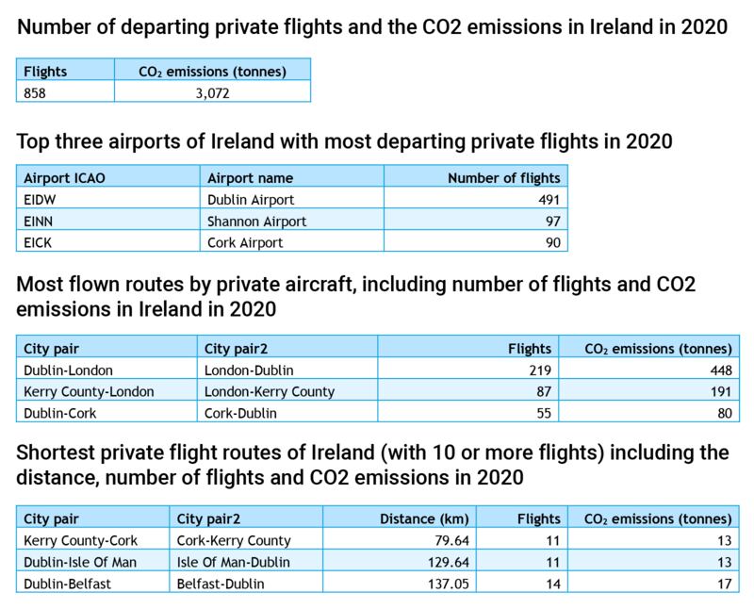Select the Dublin Airport cell
This screenshot has height=609, width=754.
[x=251, y=199]
